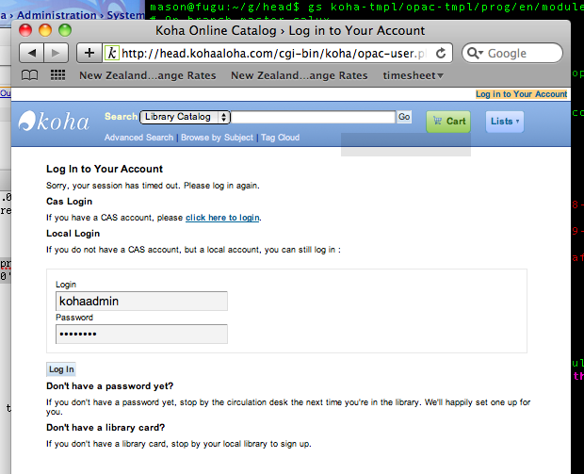
Task: Focus the Password input field
Action: point(141,335)
